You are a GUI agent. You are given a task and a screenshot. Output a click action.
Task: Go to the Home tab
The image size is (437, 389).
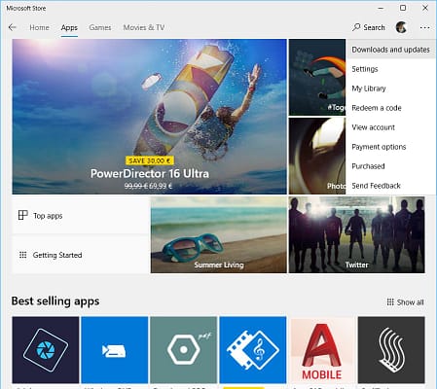[39, 27]
